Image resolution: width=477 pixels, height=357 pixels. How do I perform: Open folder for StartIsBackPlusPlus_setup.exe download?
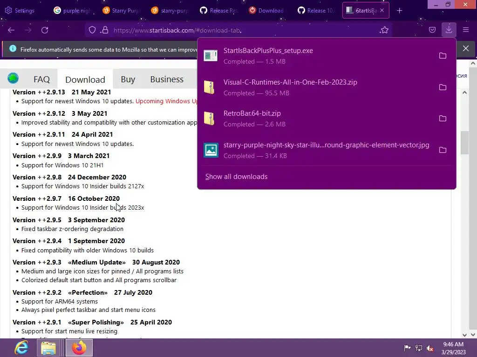tap(443, 56)
